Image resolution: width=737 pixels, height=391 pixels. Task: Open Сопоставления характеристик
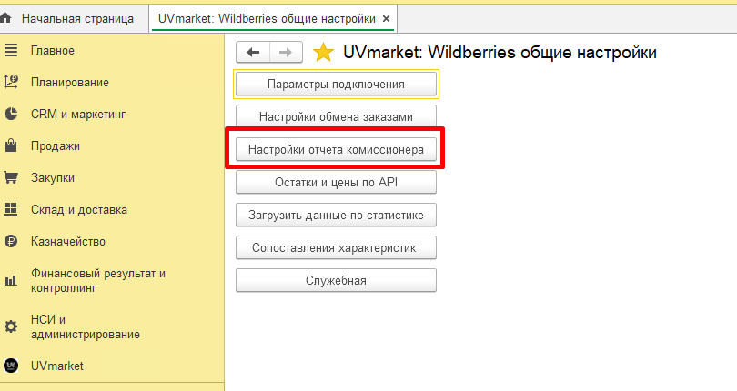point(336,247)
